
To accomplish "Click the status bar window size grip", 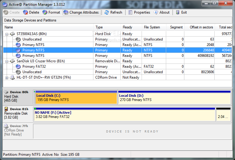I will [231, 155].
